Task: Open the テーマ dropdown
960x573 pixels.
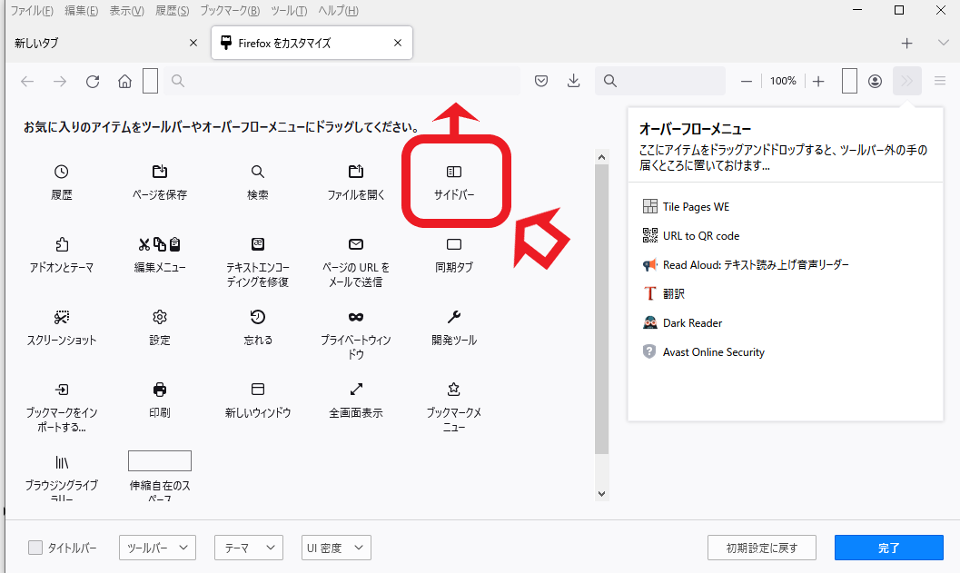Action: [x=248, y=548]
